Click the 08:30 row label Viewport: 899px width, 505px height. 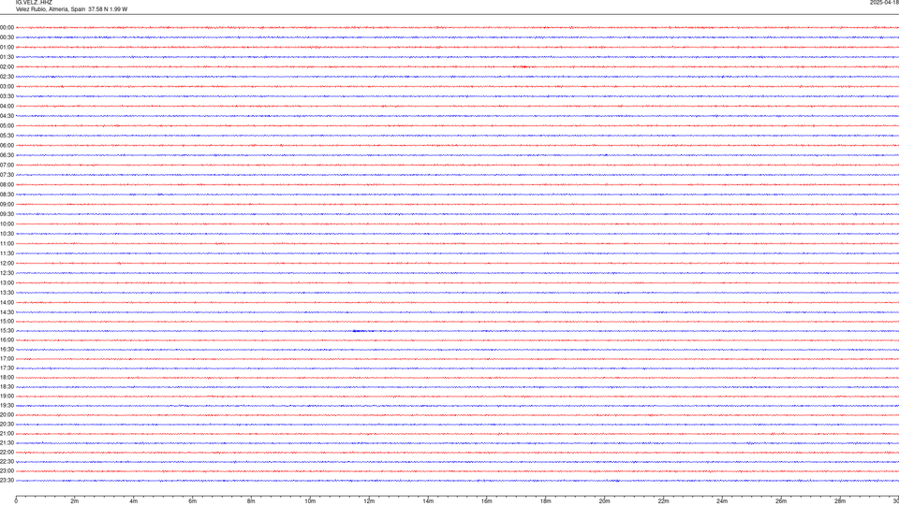(7, 195)
